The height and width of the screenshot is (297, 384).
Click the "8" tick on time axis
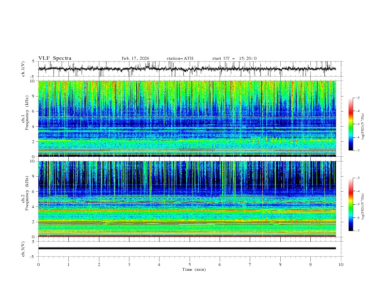280,264
